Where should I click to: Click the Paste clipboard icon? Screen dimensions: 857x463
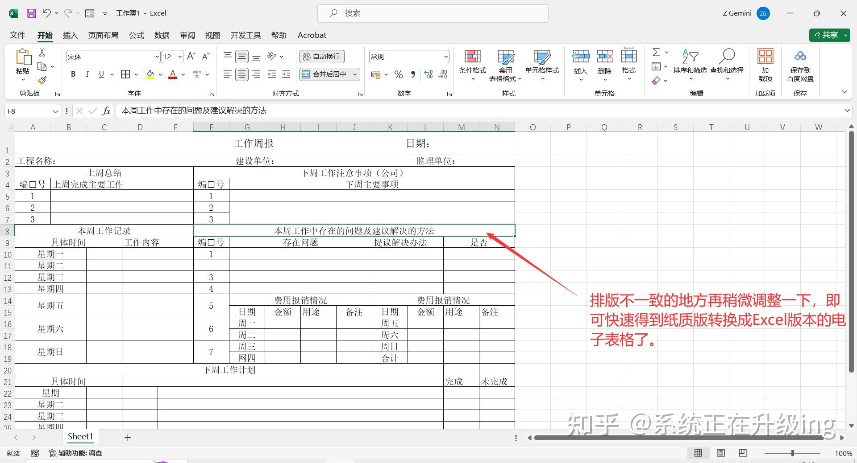tap(23, 57)
